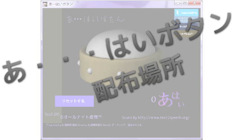The image size is (233, 140).
Task: Close the あ…はいボタン window
Action: click(x=194, y=3)
